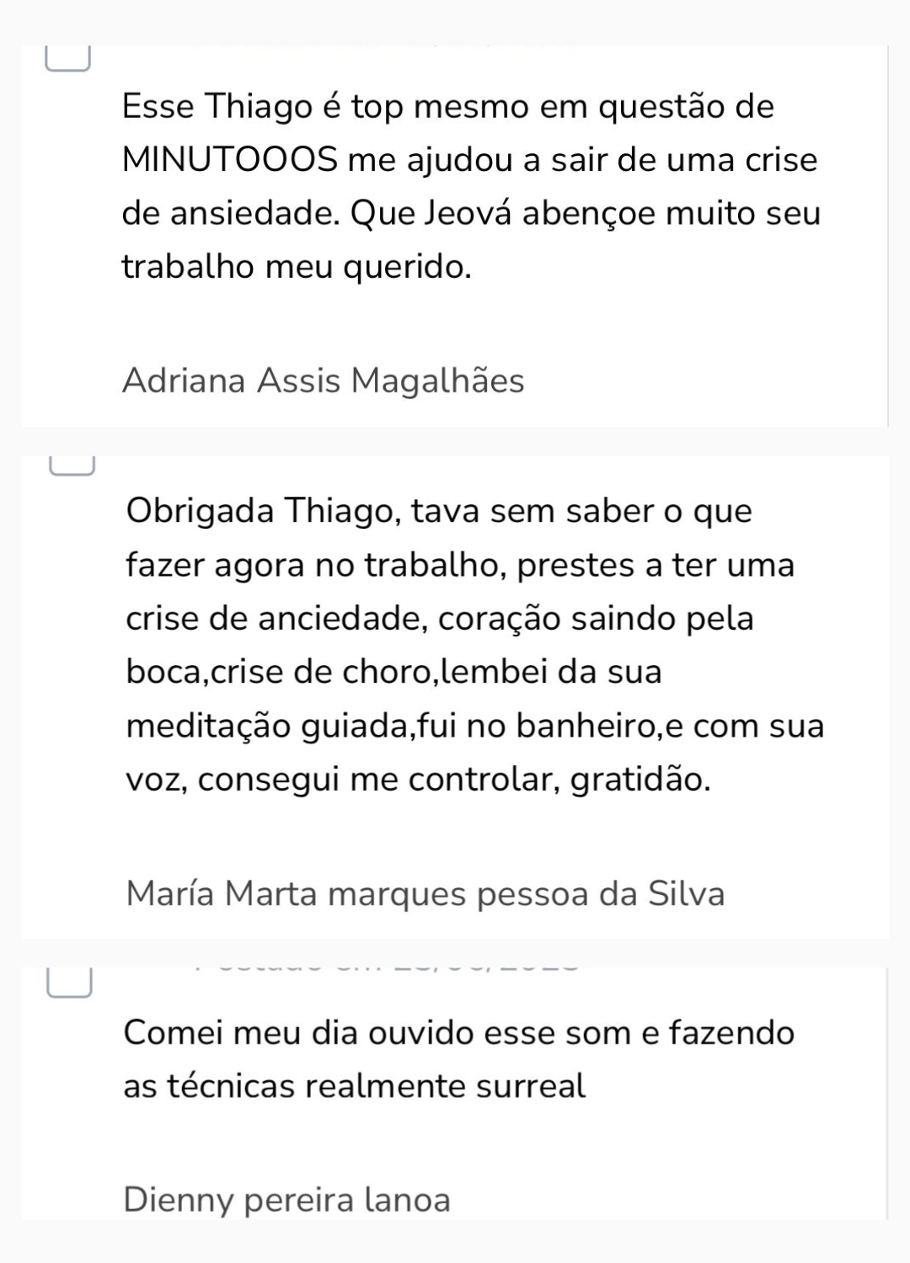This screenshot has width=910, height=1263.
Task: Click the word MINUTOOOS in first comment
Action: (229, 160)
